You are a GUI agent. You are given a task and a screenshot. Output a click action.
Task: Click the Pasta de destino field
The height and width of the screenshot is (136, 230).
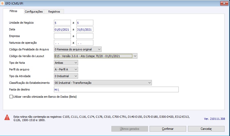116,89
